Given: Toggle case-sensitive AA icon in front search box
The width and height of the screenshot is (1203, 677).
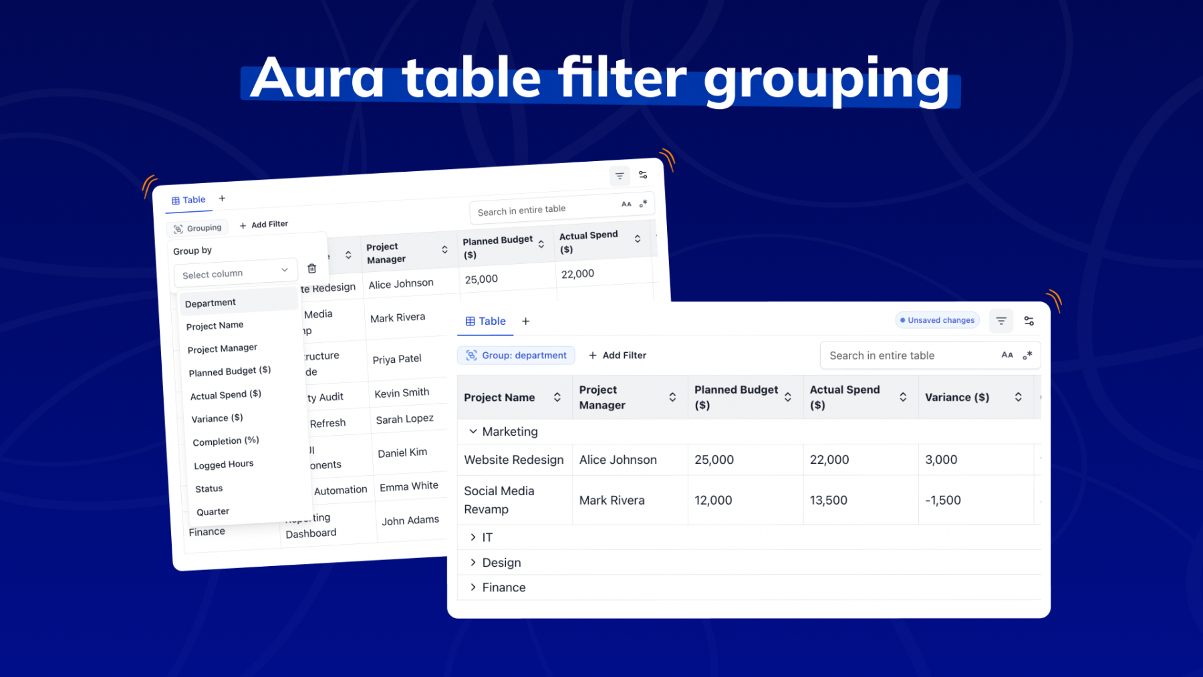Looking at the screenshot, I should (x=1007, y=356).
